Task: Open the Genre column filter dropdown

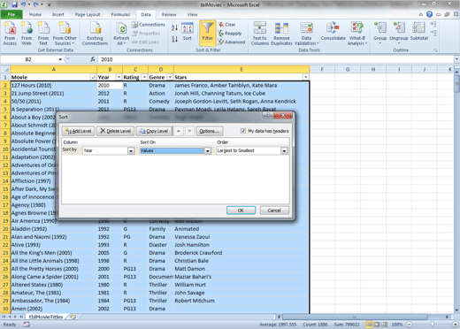Action: point(170,77)
